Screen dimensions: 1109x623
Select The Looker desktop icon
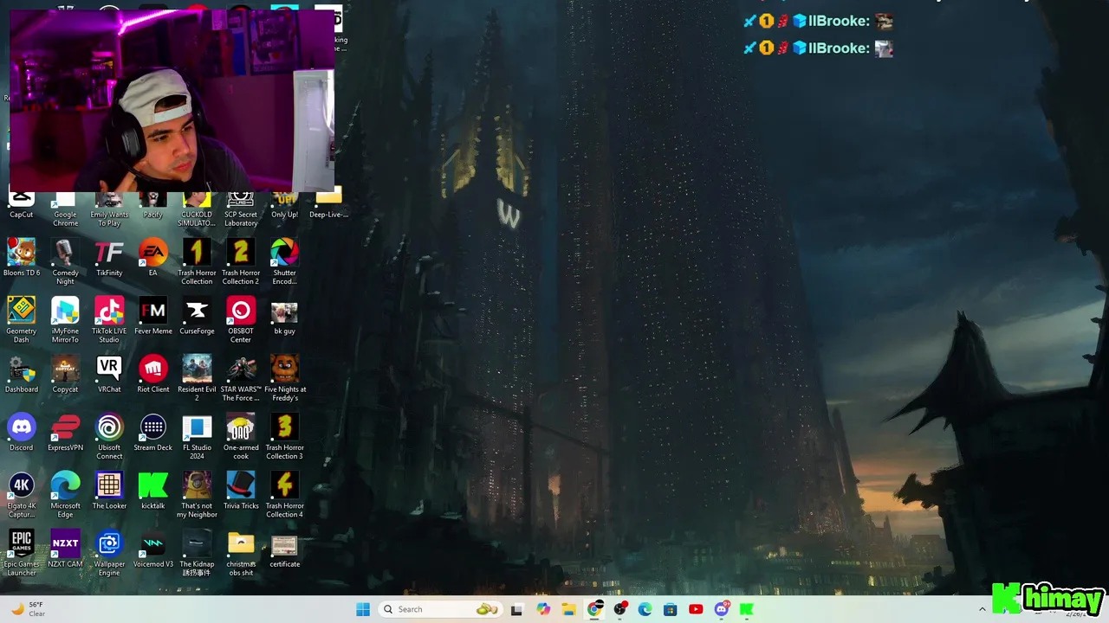(x=109, y=490)
